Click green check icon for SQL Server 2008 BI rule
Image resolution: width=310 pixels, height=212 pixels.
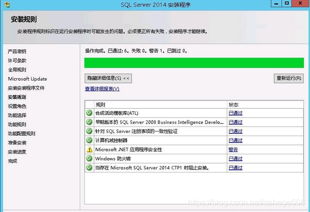[89, 122]
